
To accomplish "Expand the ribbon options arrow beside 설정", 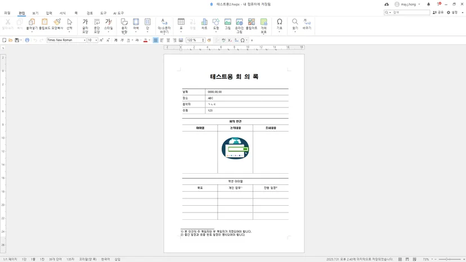I will [x=463, y=12].
